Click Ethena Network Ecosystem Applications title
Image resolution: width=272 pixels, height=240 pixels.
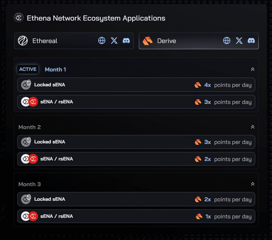pyautogui.click(x=96, y=18)
